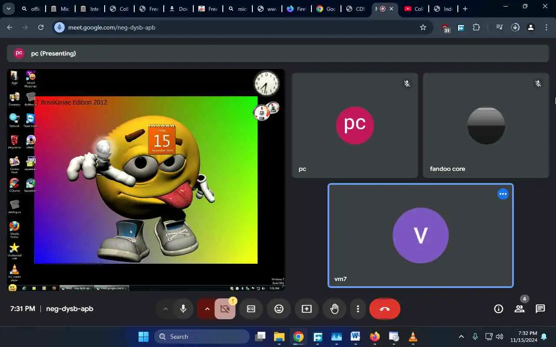Open Windows Start menu

(x=143, y=337)
